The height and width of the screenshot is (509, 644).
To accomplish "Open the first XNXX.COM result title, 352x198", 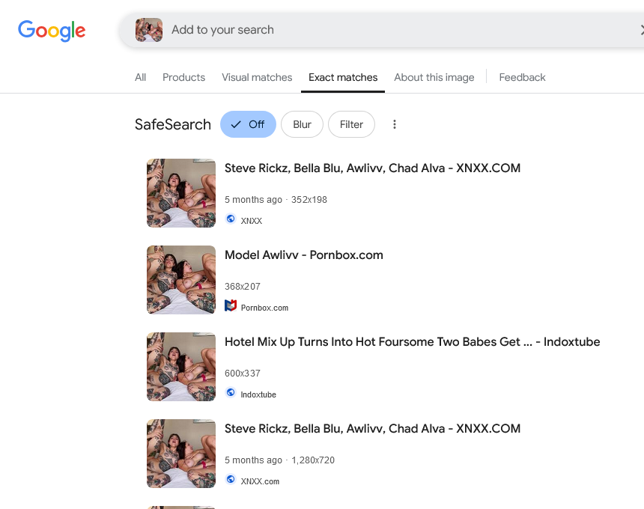I will pos(372,168).
